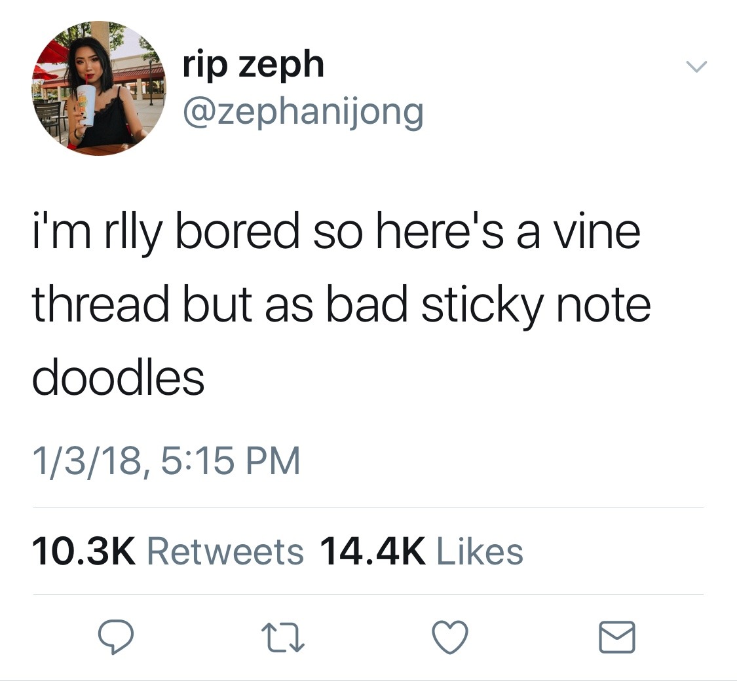The width and height of the screenshot is (737, 683).
Task: Select the gray Likes label
Action: [480, 551]
